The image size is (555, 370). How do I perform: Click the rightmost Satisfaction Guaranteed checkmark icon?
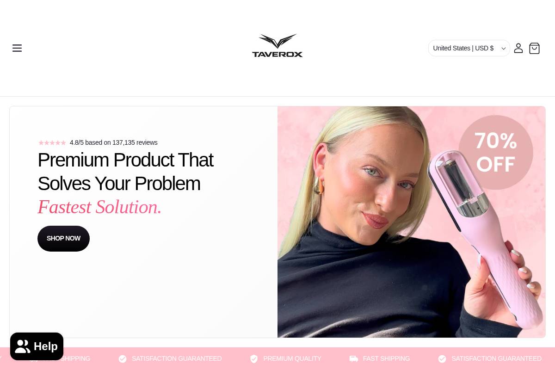point(442,359)
